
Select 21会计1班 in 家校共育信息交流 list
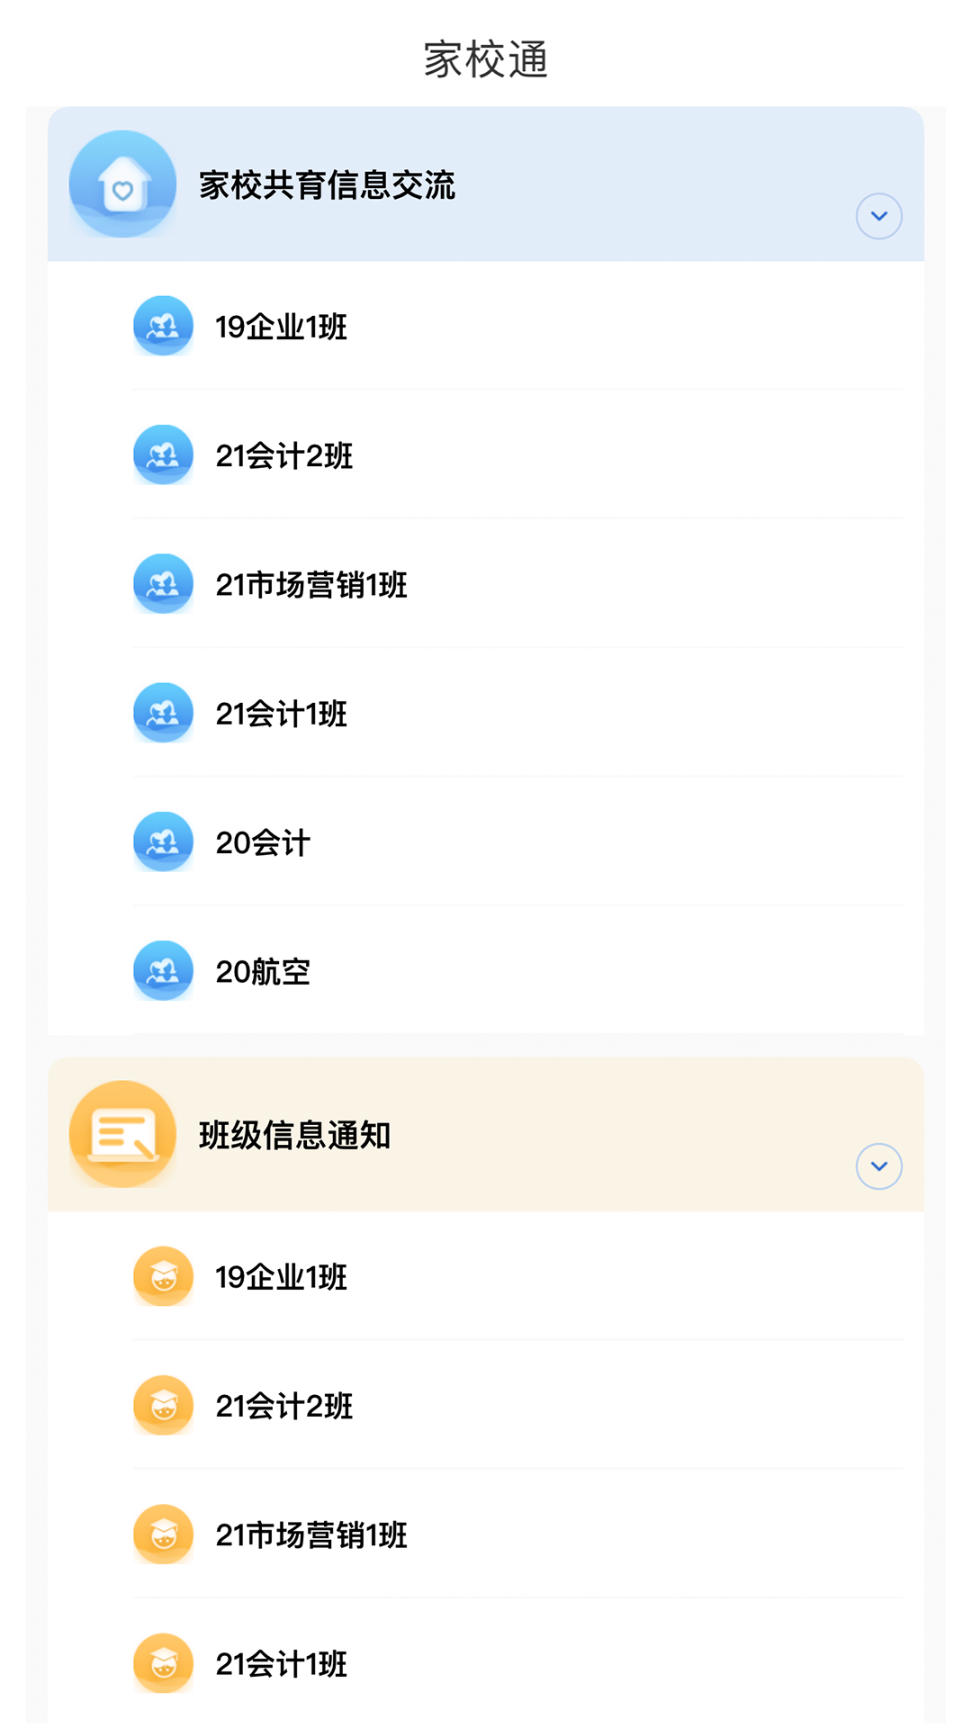click(281, 714)
